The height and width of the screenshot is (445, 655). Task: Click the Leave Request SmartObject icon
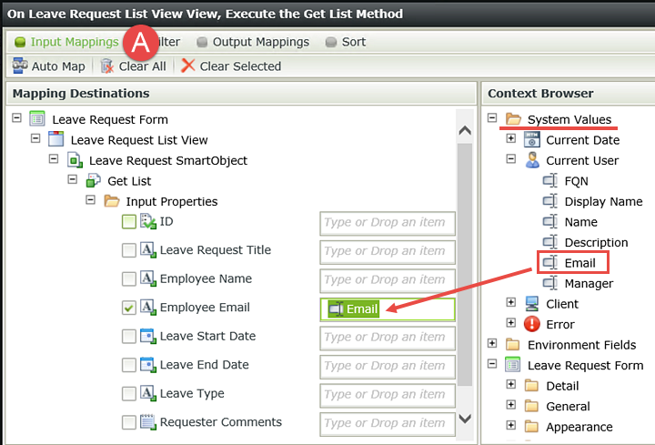tap(75, 160)
